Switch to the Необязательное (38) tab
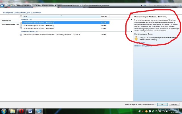This screenshot has height=114, width=182. 10,24
